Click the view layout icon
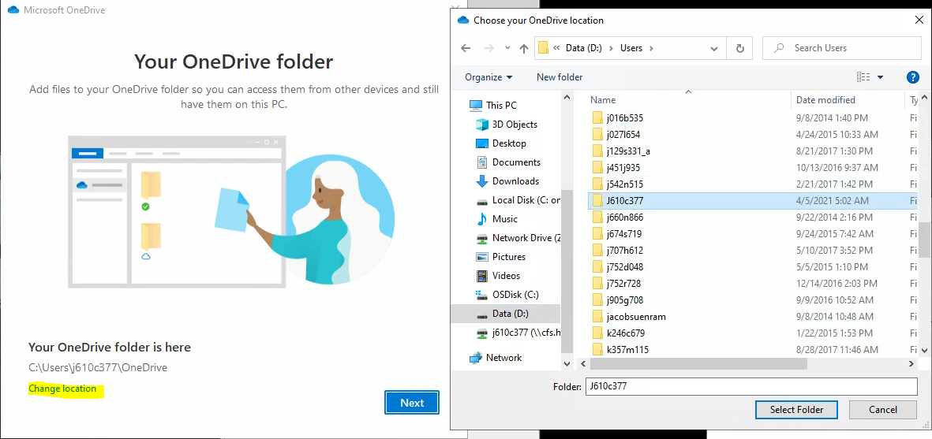This screenshot has height=439, width=932. point(863,77)
